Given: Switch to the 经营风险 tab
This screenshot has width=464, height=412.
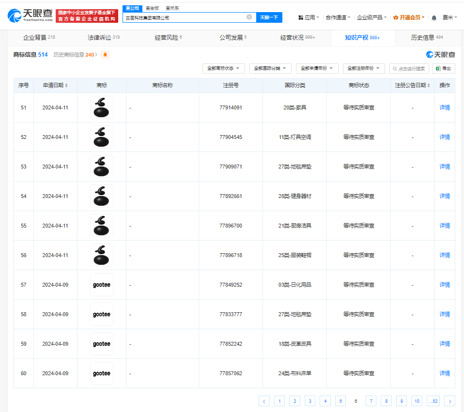Looking at the screenshot, I should click(168, 37).
